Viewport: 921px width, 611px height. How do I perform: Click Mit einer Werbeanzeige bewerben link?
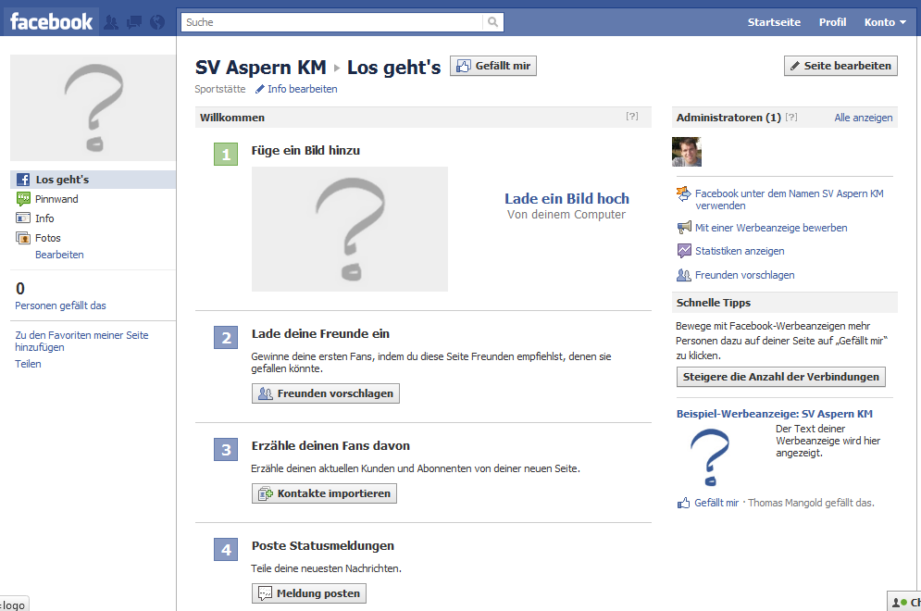tap(771, 228)
